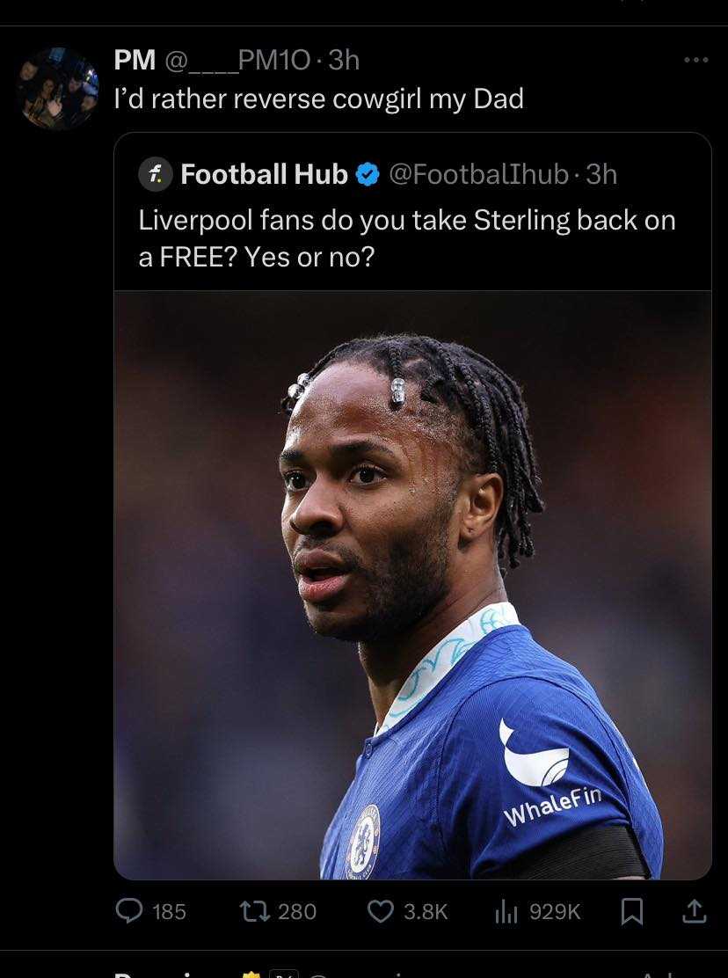Open the reply speech bubble icon
Viewport: 728px width, 978px height.
click(x=129, y=912)
